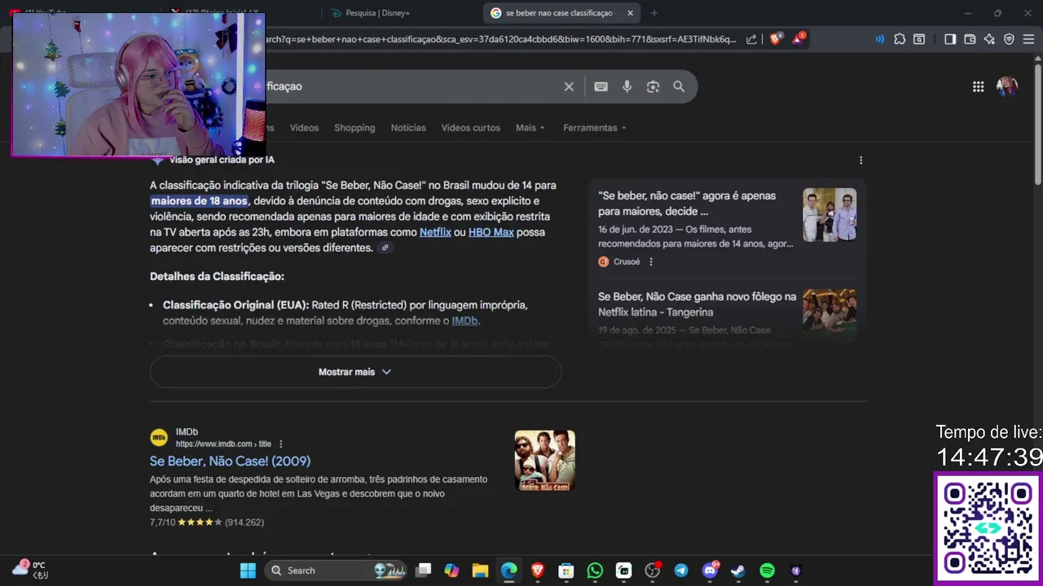Switch to the Vídeos curtos tab
1043x586 pixels.
471,128
